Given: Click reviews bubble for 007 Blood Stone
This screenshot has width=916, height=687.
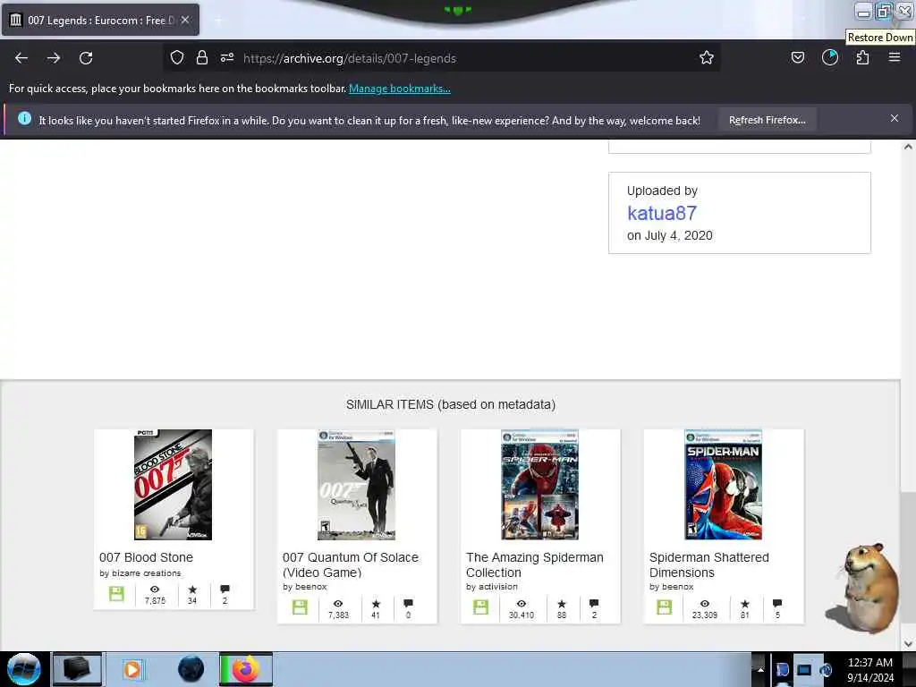Looking at the screenshot, I should [225, 589].
